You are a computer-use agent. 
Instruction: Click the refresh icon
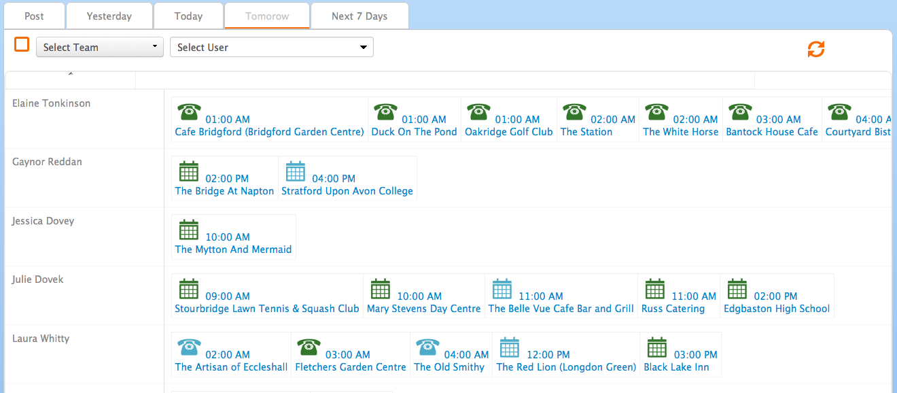tap(815, 49)
